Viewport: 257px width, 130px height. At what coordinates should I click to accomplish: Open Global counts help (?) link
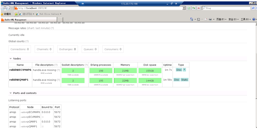27,41
